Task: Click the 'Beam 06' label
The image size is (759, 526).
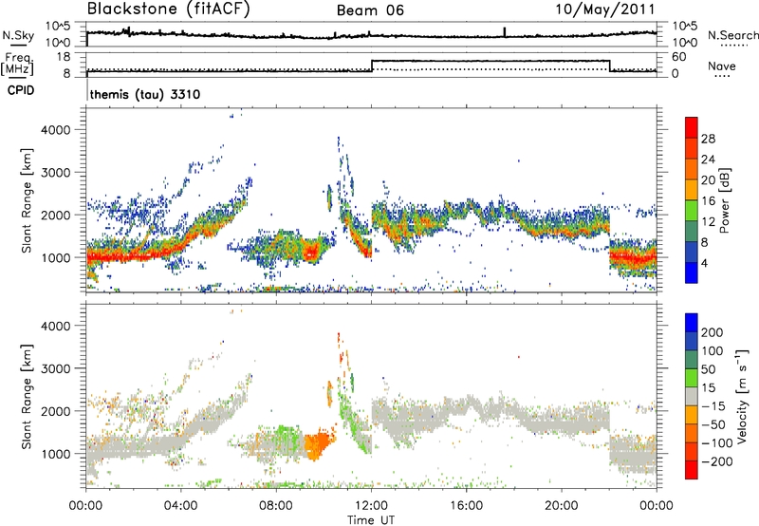Action: [370, 10]
